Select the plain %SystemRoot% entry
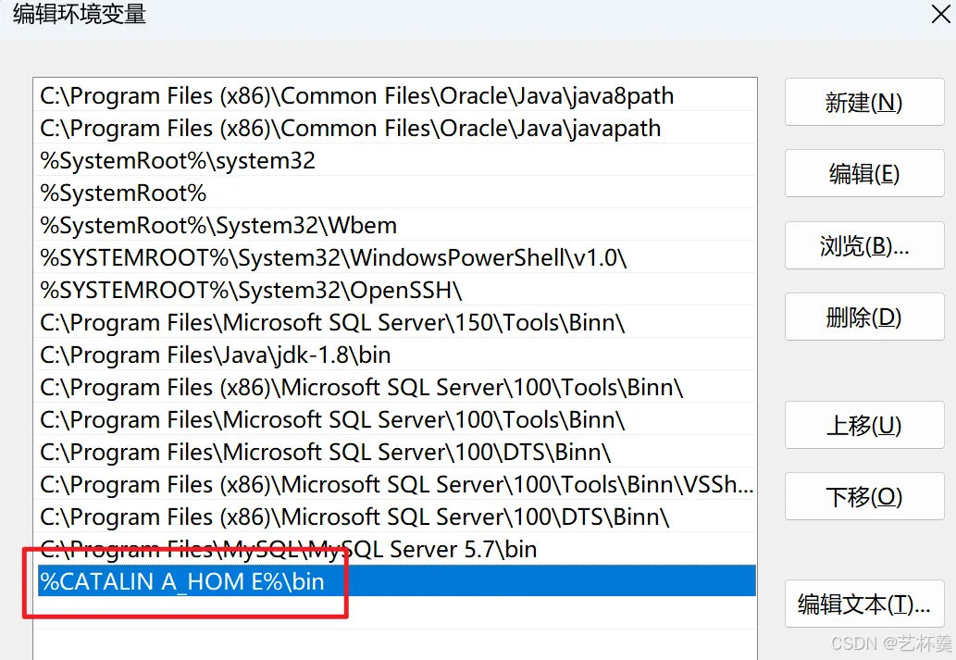 point(395,193)
